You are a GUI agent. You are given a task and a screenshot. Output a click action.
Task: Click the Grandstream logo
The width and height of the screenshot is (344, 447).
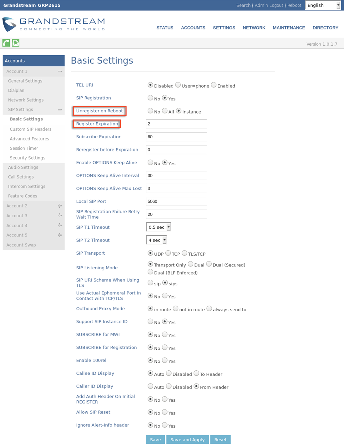tap(53, 24)
